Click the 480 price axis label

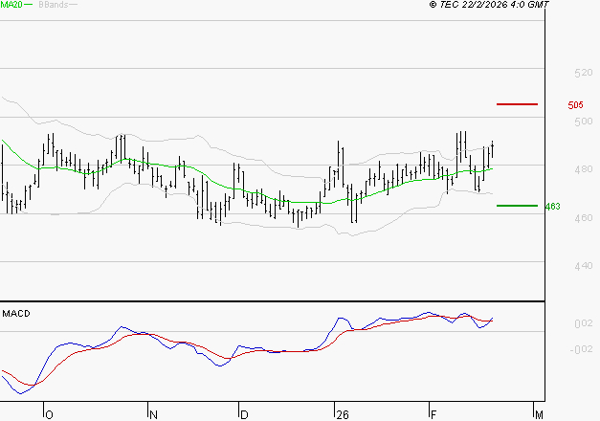pyautogui.click(x=556, y=169)
